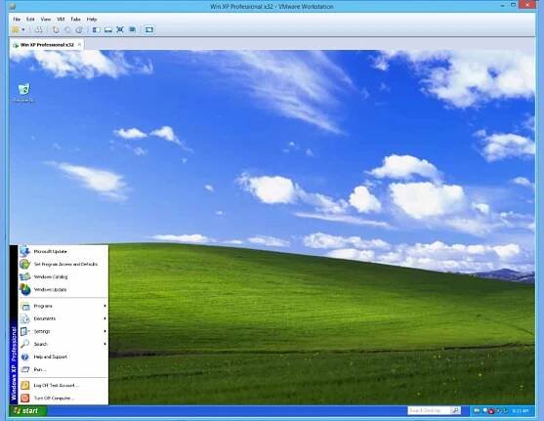Take a snapshot with the clock icon
The width and height of the screenshot is (544, 421).
(56, 30)
